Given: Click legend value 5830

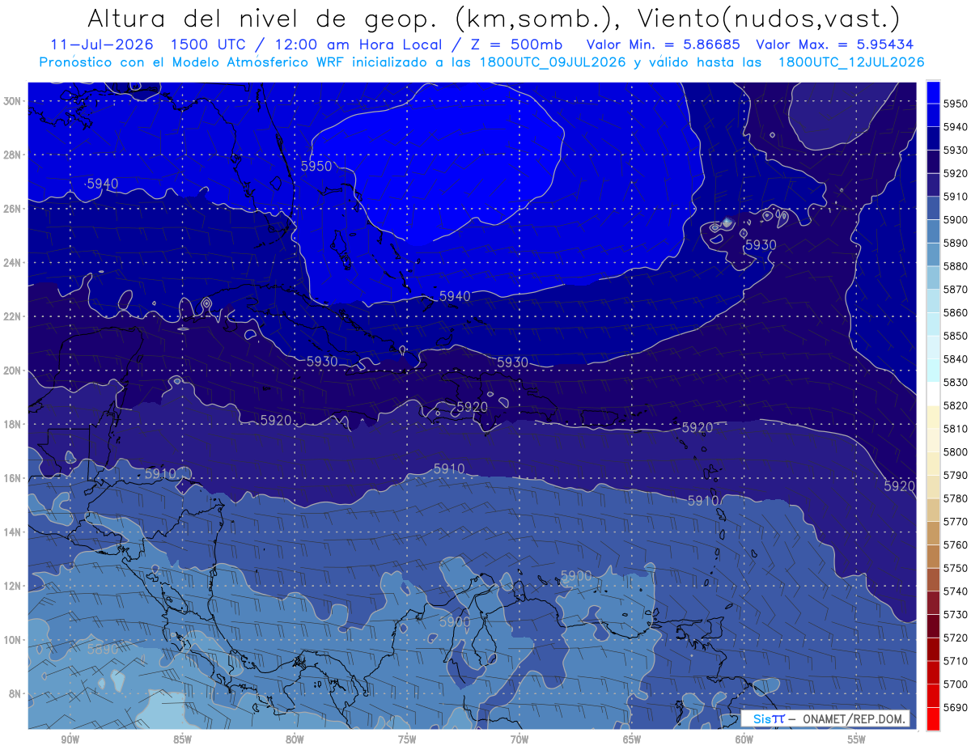Looking at the screenshot, I should (x=956, y=383).
